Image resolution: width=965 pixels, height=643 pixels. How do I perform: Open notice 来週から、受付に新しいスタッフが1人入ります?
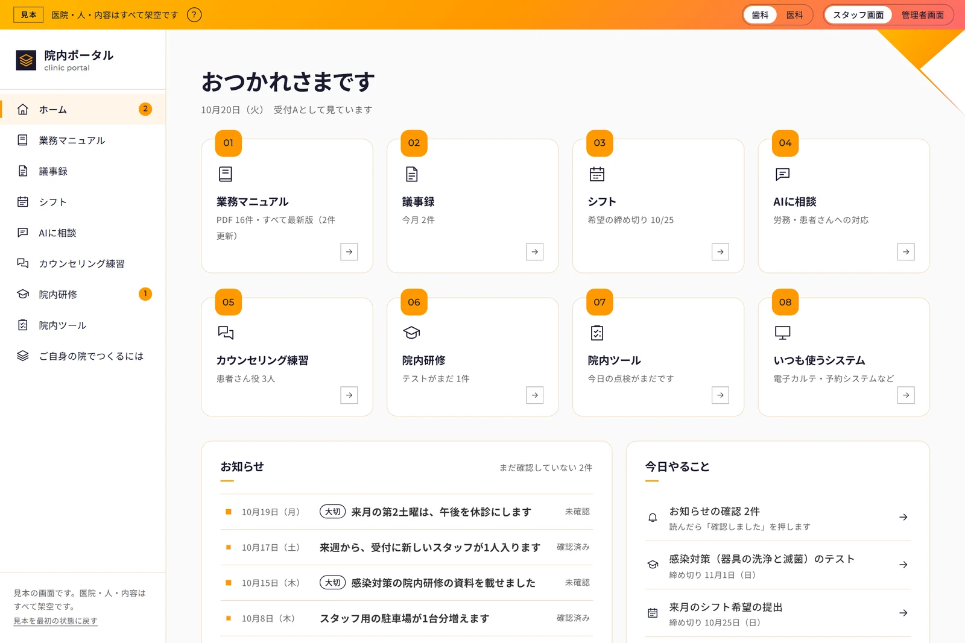[407, 547]
